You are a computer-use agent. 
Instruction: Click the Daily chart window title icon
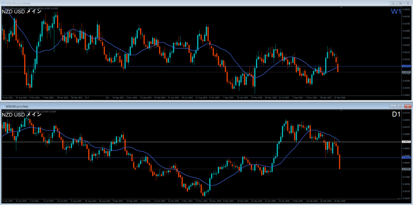coord(3,107)
